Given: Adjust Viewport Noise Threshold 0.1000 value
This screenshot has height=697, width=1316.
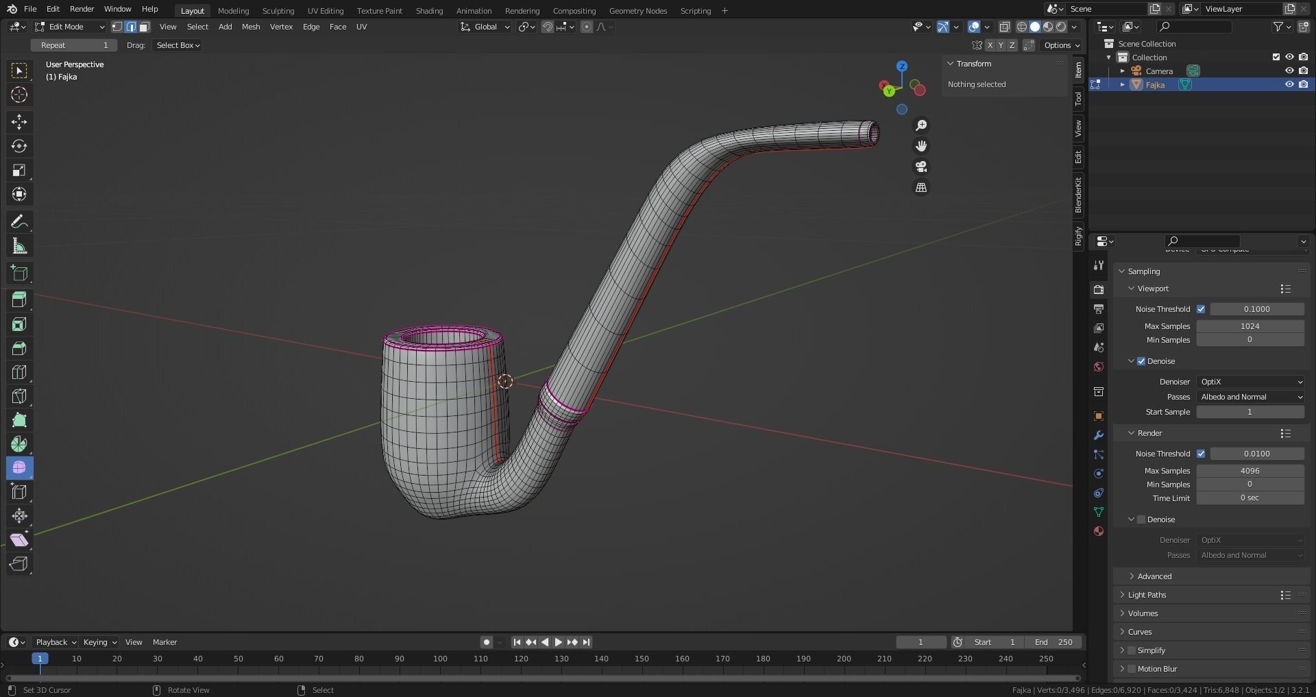Looking at the screenshot, I should (x=1257, y=309).
